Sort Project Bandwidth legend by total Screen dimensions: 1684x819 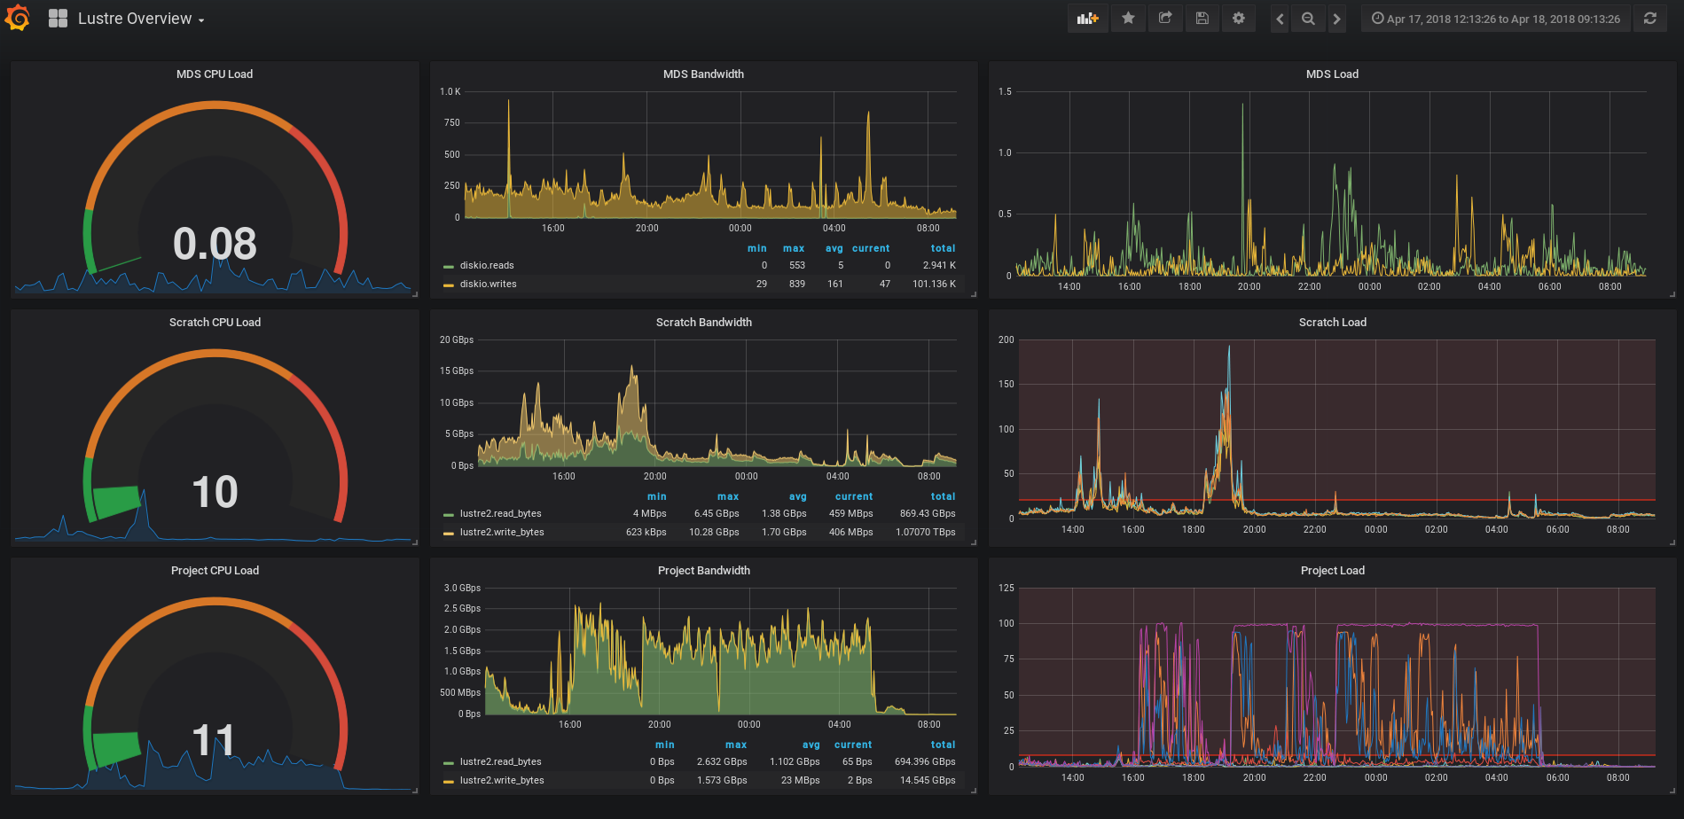tap(943, 745)
